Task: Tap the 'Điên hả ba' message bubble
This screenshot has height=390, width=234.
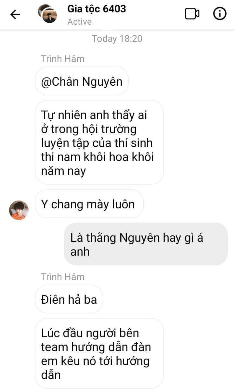Action: (69, 299)
